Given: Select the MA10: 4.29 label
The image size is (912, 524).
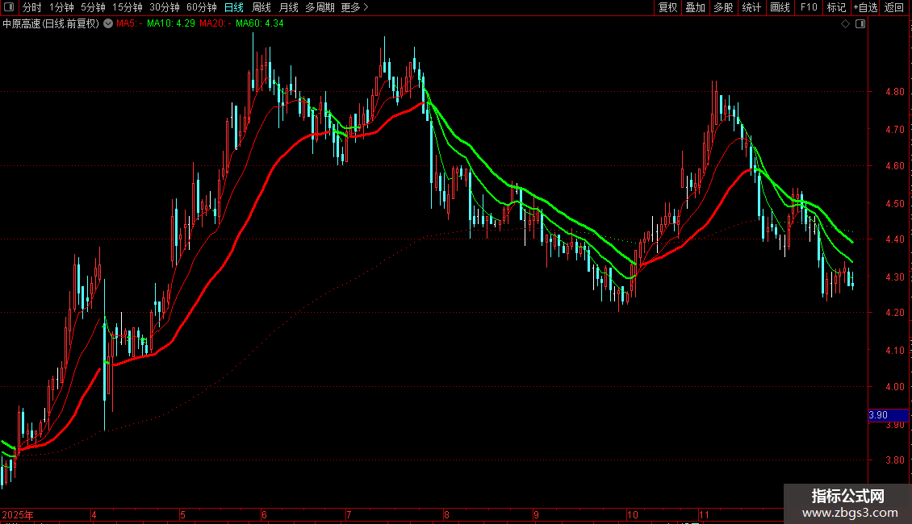Looking at the screenshot, I should 171,23.
